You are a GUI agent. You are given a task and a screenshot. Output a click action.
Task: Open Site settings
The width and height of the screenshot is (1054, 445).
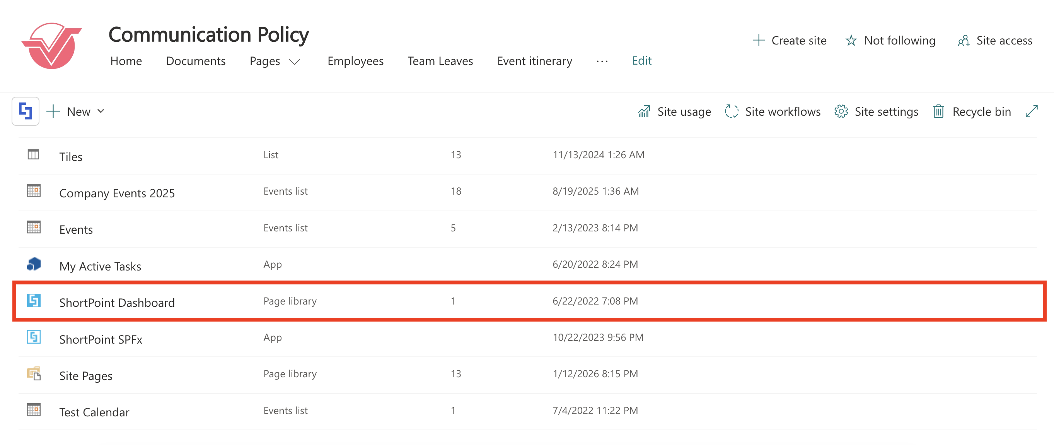(x=876, y=111)
